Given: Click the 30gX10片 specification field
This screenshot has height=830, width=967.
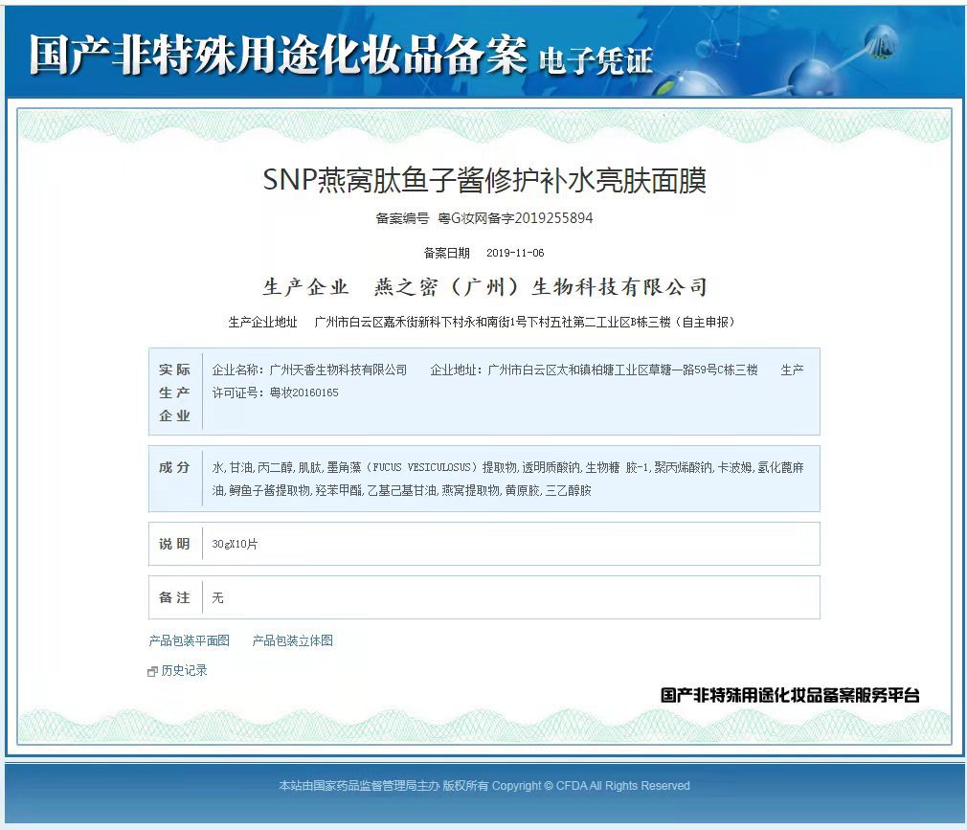Looking at the screenshot, I should pos(236,544).
